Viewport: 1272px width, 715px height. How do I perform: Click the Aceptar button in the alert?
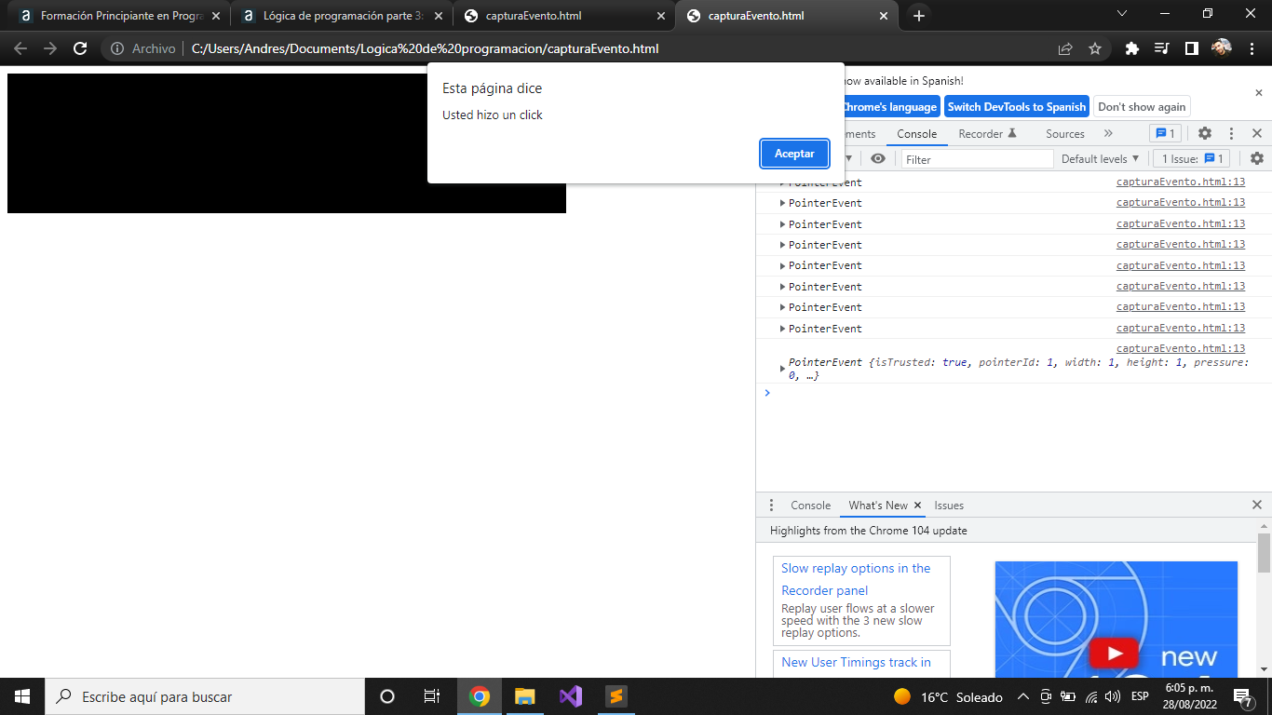(794, 154)
